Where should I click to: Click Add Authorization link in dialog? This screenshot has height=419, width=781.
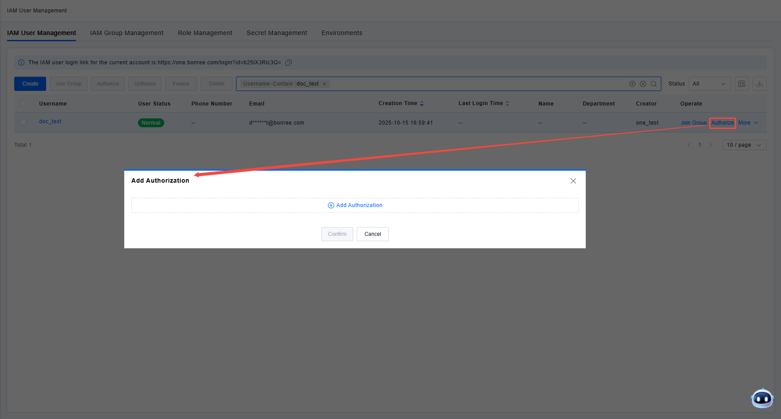(x=355, y=205)
